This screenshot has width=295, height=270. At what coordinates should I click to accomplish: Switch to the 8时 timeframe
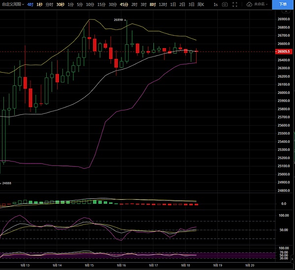point(152,4)
